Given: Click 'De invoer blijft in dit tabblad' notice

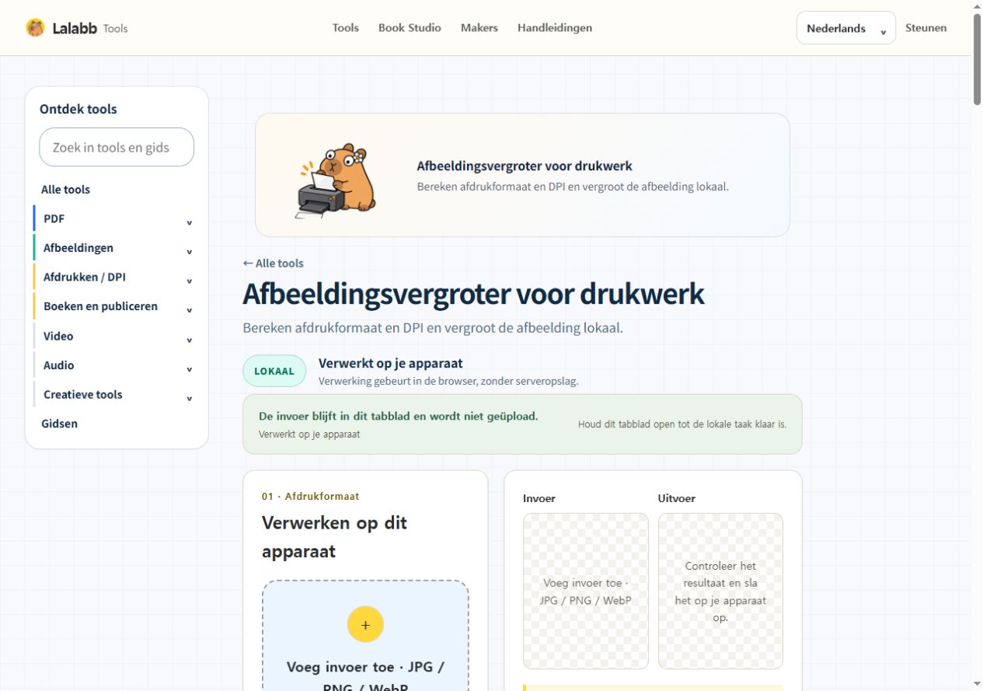Looking at the screenshot, I should (399, 417).
